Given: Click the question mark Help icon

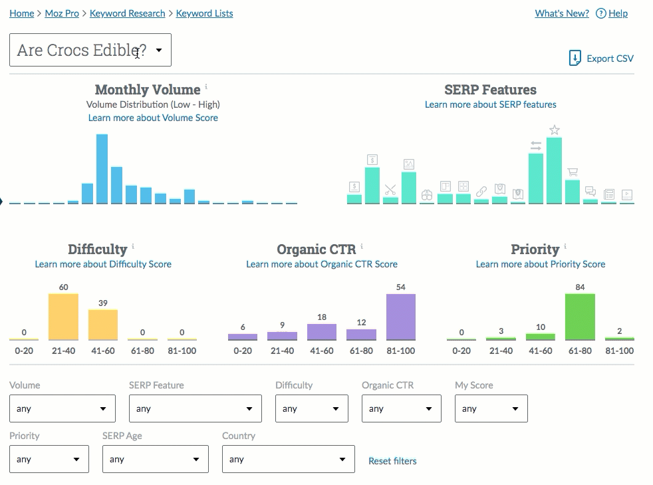Looking at the screenshot, I should click(600, 13).
